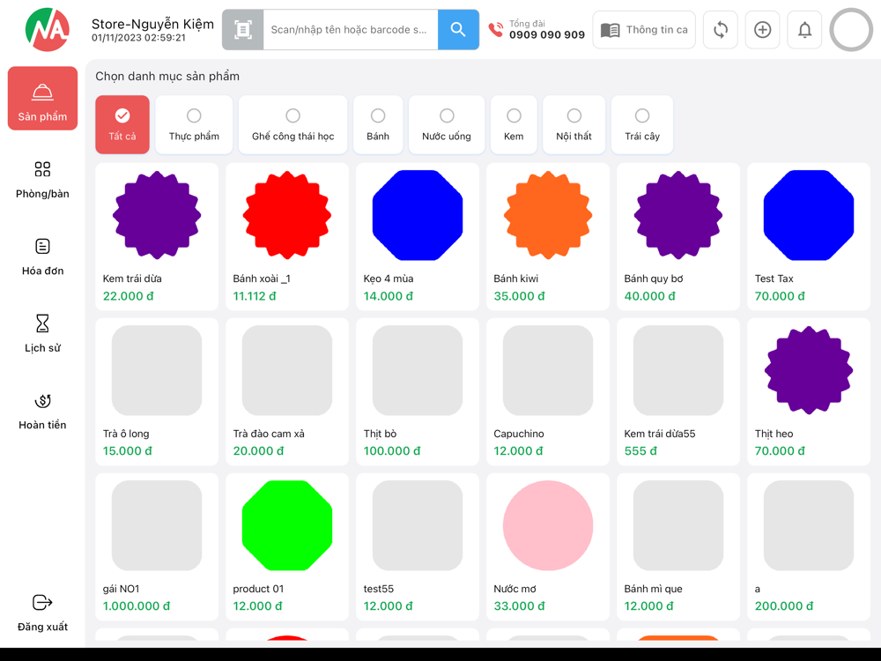Select the Nội thất category
The height and width of the screenshot is (661, 881).
coord(574,124)
